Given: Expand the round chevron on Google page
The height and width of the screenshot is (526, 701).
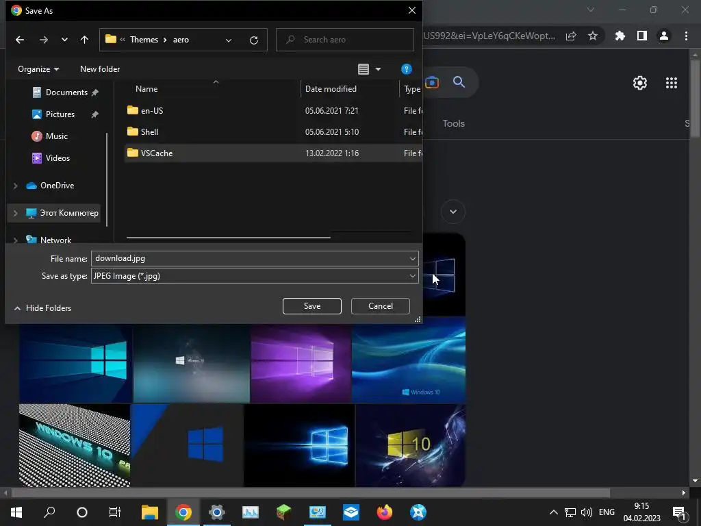Looking at the screenshot, I should pyautogui.click(x=453, y=212).
